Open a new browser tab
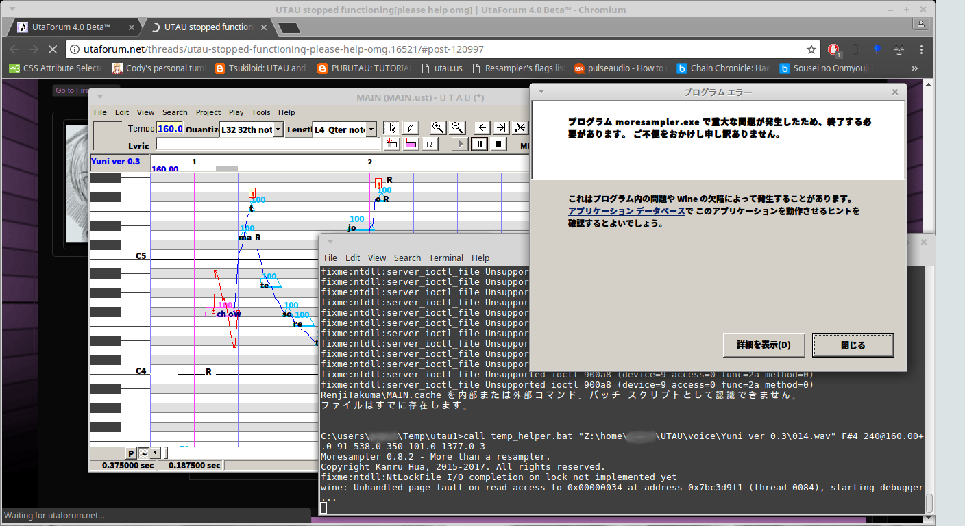Viewport: 965px width, 526px height. point(289,28)
